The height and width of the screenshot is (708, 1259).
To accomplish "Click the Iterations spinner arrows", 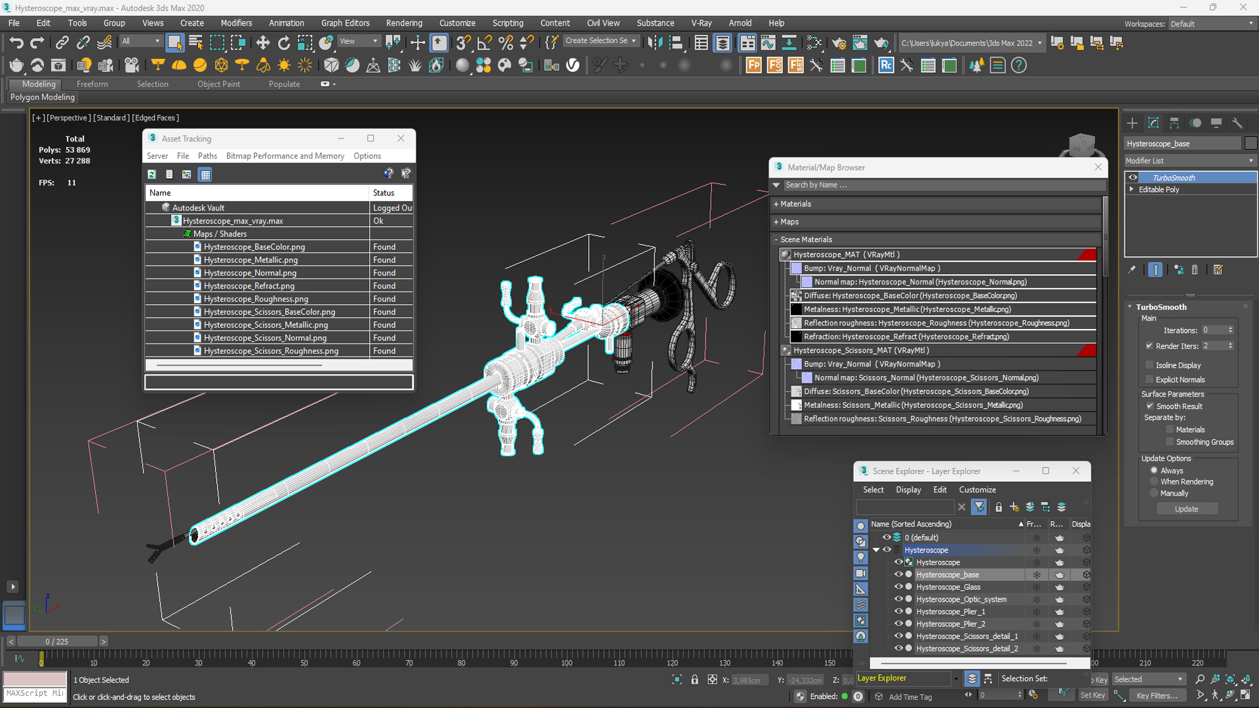I will pos(1230,330).
